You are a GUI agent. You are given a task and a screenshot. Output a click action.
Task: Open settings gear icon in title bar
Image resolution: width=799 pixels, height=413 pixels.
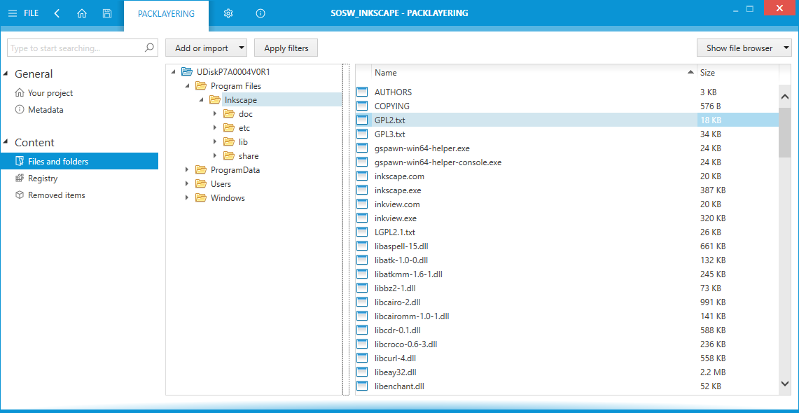[228, 13]
